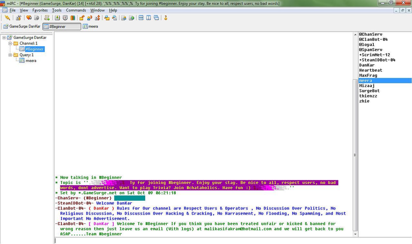The image size is (412, 244).
Task: Collapse the Channel: 1 folder
Action: click(x=10, y=43)
